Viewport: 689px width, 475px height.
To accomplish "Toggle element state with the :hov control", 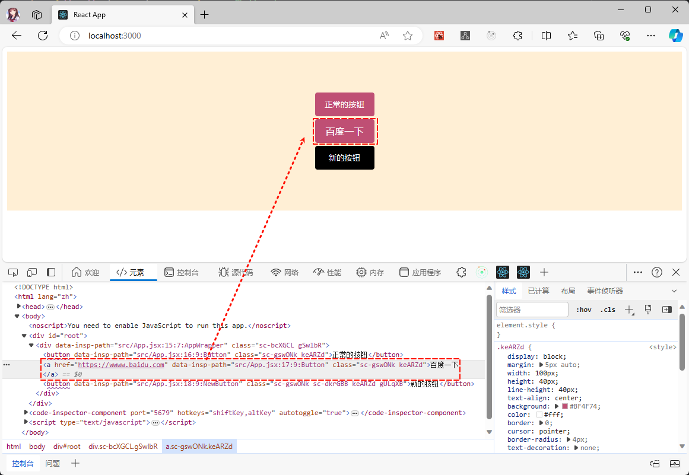I will (583, 309).
